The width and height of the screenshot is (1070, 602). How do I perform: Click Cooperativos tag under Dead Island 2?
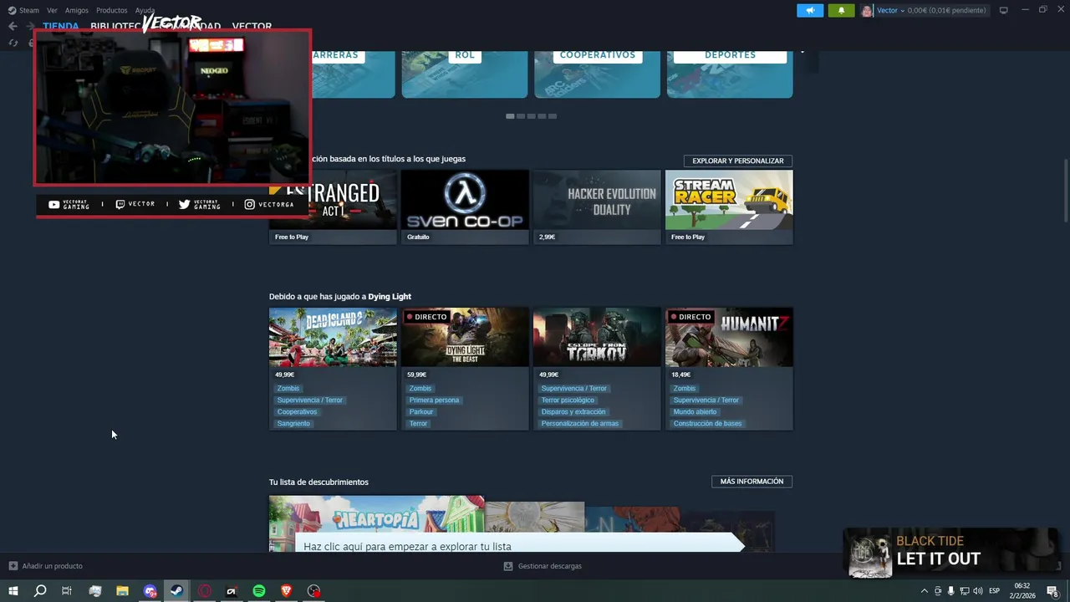[x=297, y=411]
